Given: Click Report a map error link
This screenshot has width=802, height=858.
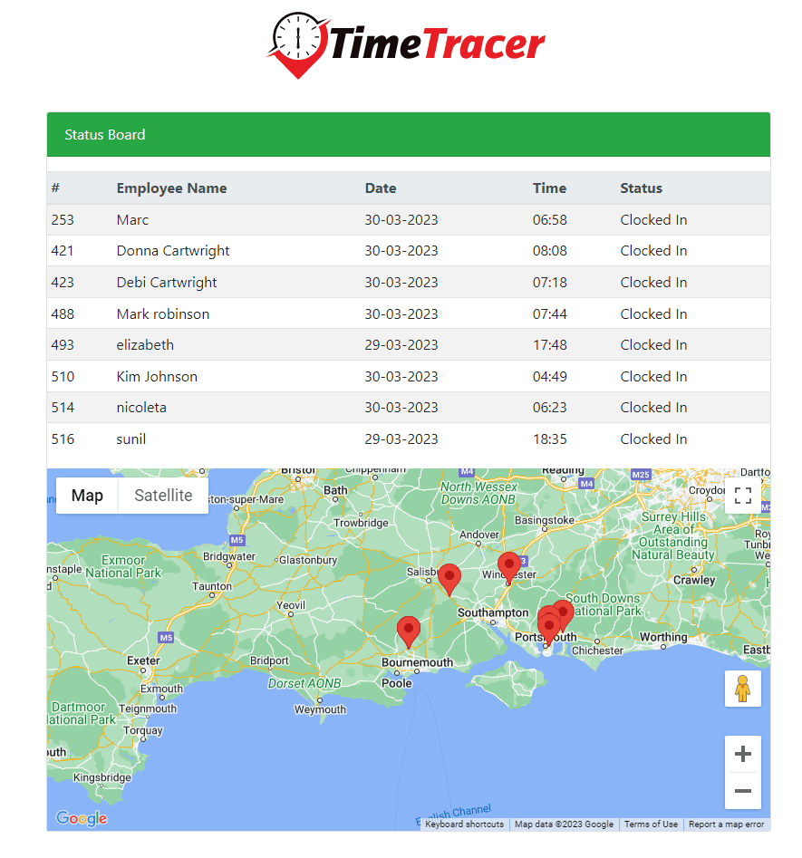Looking at the screenshot, I should tap(726, 824).
